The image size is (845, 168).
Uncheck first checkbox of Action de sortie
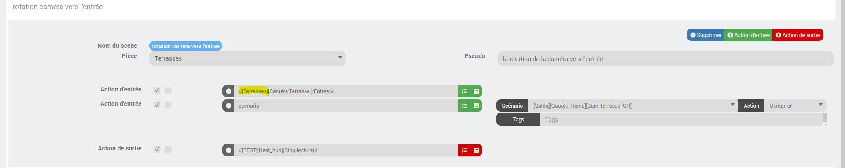click(157, 149)
